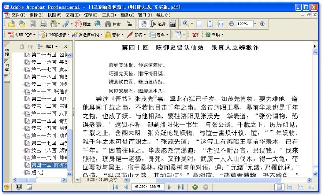
Task: Activate the Zoom In magnifier tool
Action: [186, 24]
